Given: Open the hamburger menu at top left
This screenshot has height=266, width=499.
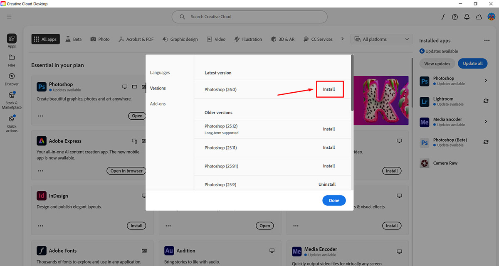Looking at the screenshot, I should (9, 17).
